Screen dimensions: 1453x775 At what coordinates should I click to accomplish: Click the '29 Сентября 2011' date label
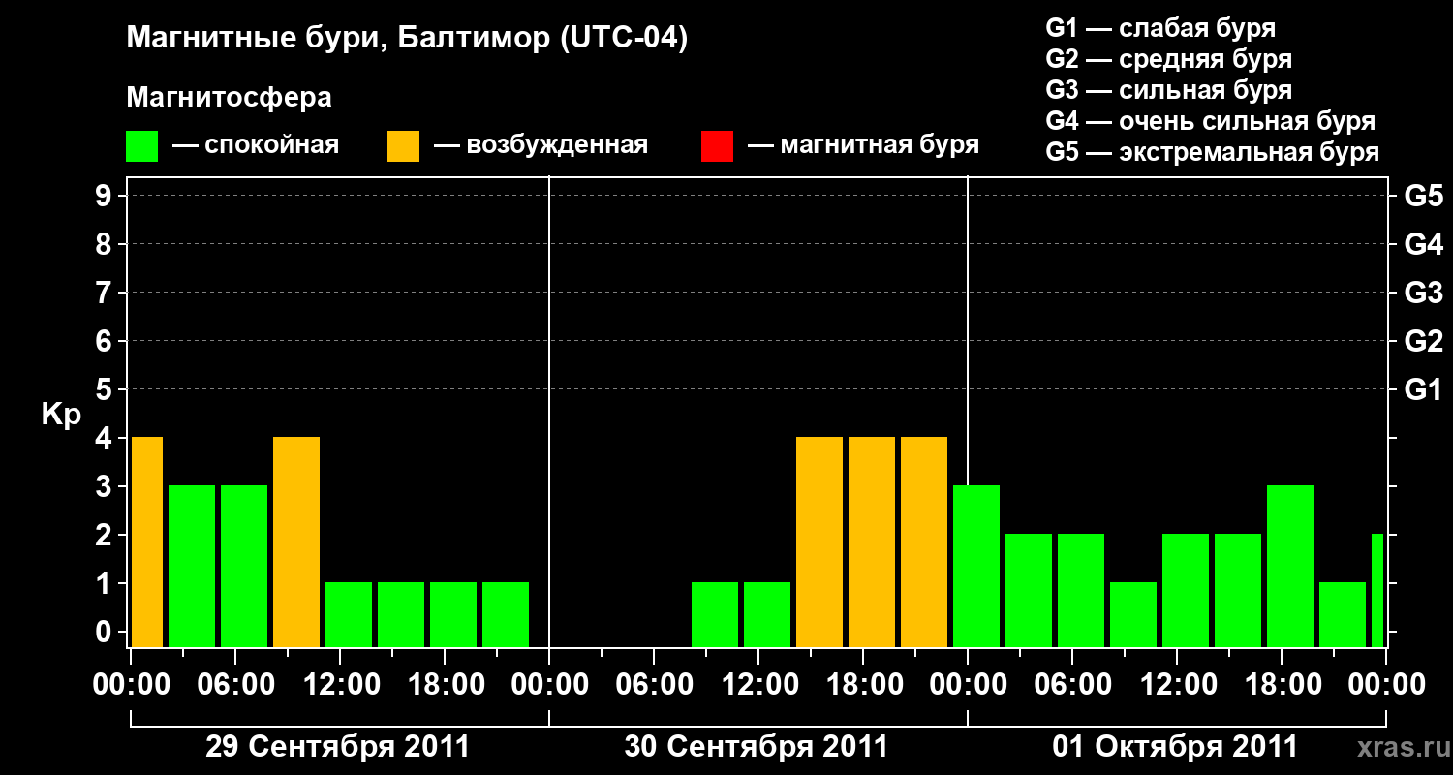click(x=338, y=747)
